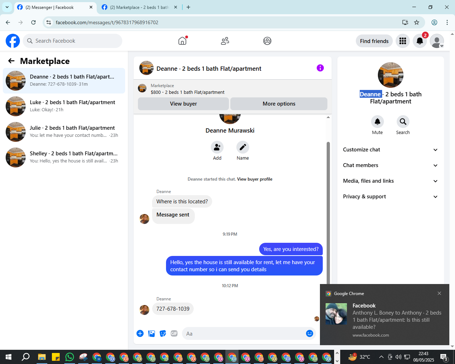The image size is (455, 364).
Task: Click the Search Facebook field
Action: [73, 41]
